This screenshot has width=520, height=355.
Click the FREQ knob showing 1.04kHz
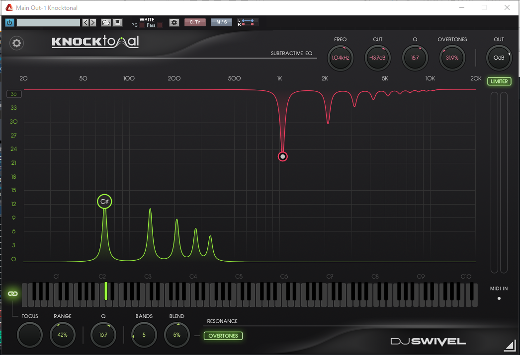click(340, 58)
